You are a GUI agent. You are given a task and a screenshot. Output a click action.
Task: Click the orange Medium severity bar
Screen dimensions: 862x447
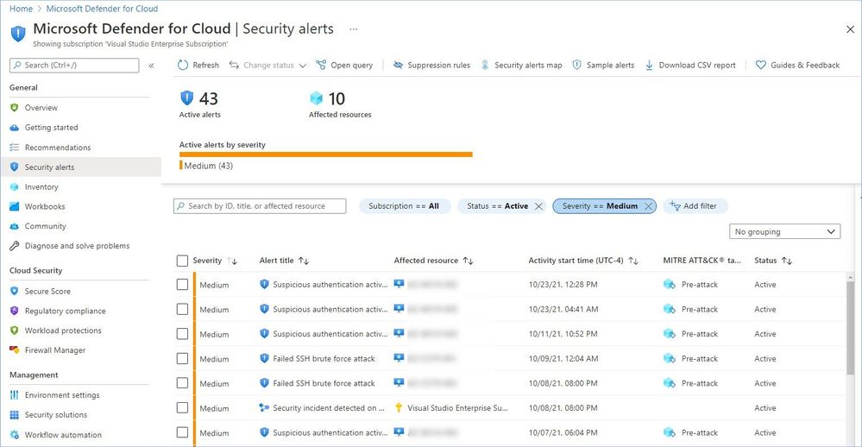(326, 154)
